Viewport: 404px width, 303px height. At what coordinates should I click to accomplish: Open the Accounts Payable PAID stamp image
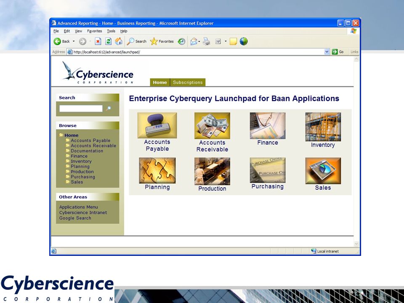tap(157, 125)
